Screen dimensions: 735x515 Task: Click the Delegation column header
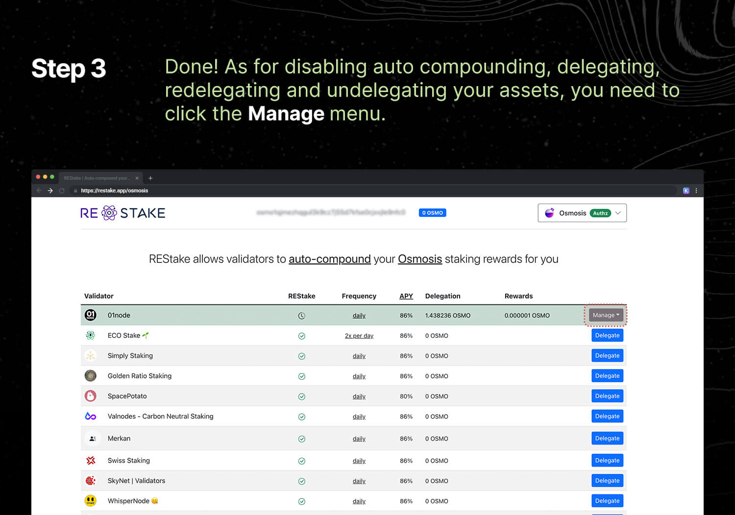[443, 296]
